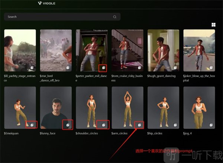Click the $hip_circles label

click(155, 133)
